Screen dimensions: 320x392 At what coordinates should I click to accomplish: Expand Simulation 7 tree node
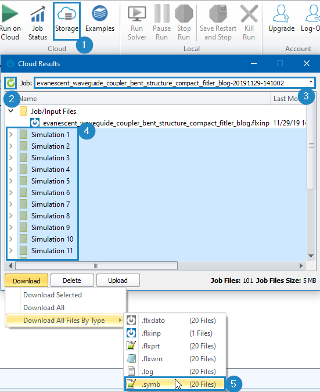pyautogui.click(x=11, y=204)
